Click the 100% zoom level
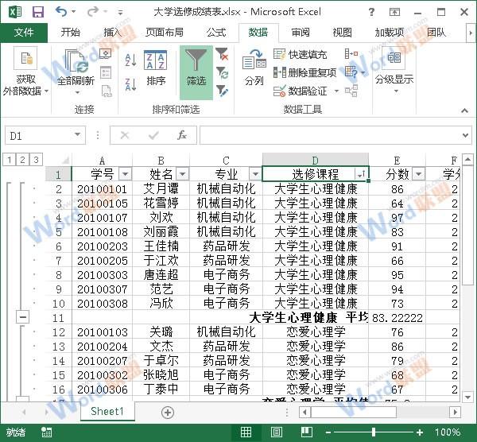The width and height of the screenshot is (477, 442). pyautogui.click(x=447, y=432)
